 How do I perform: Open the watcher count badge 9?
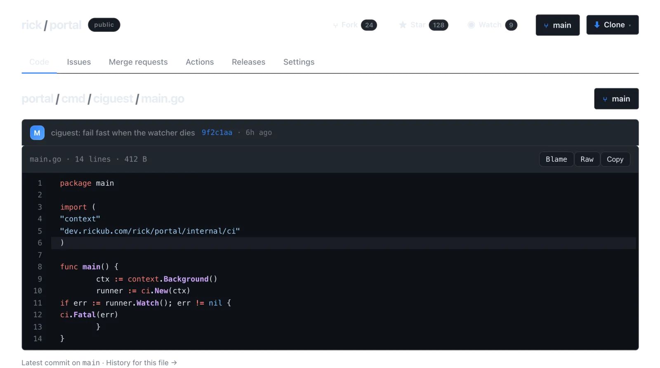(x=511, y=25)
